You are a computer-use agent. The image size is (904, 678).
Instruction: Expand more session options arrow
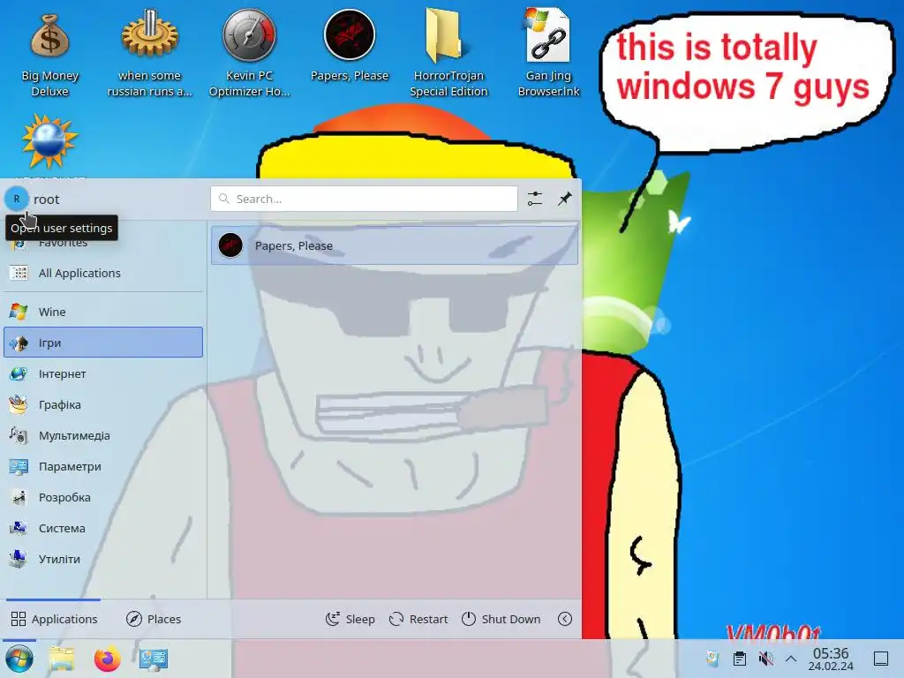pos(565,619)
